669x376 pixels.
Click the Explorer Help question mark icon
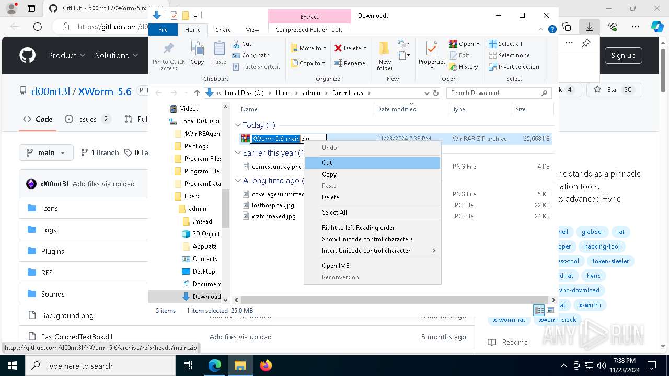click(x=552, y=30)
